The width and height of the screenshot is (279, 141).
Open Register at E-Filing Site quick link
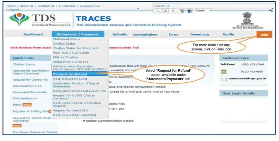click(31, 111)
